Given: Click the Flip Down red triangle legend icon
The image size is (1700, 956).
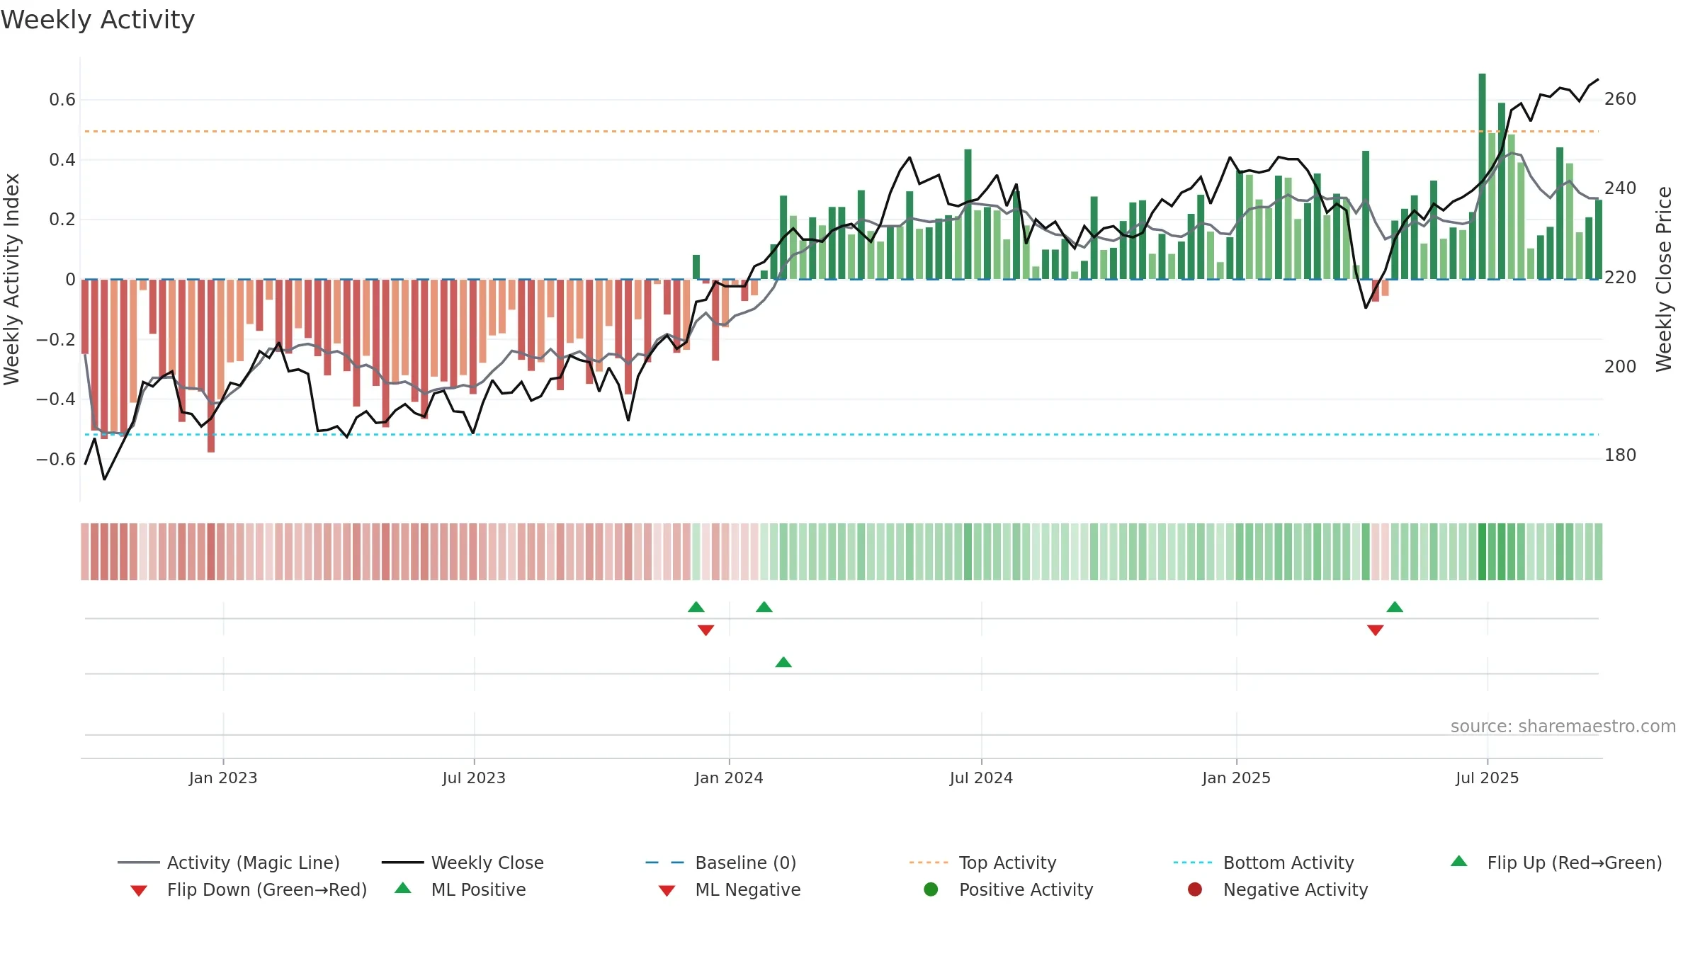Looking at the screenshot, I should click(x=139, y=890).
